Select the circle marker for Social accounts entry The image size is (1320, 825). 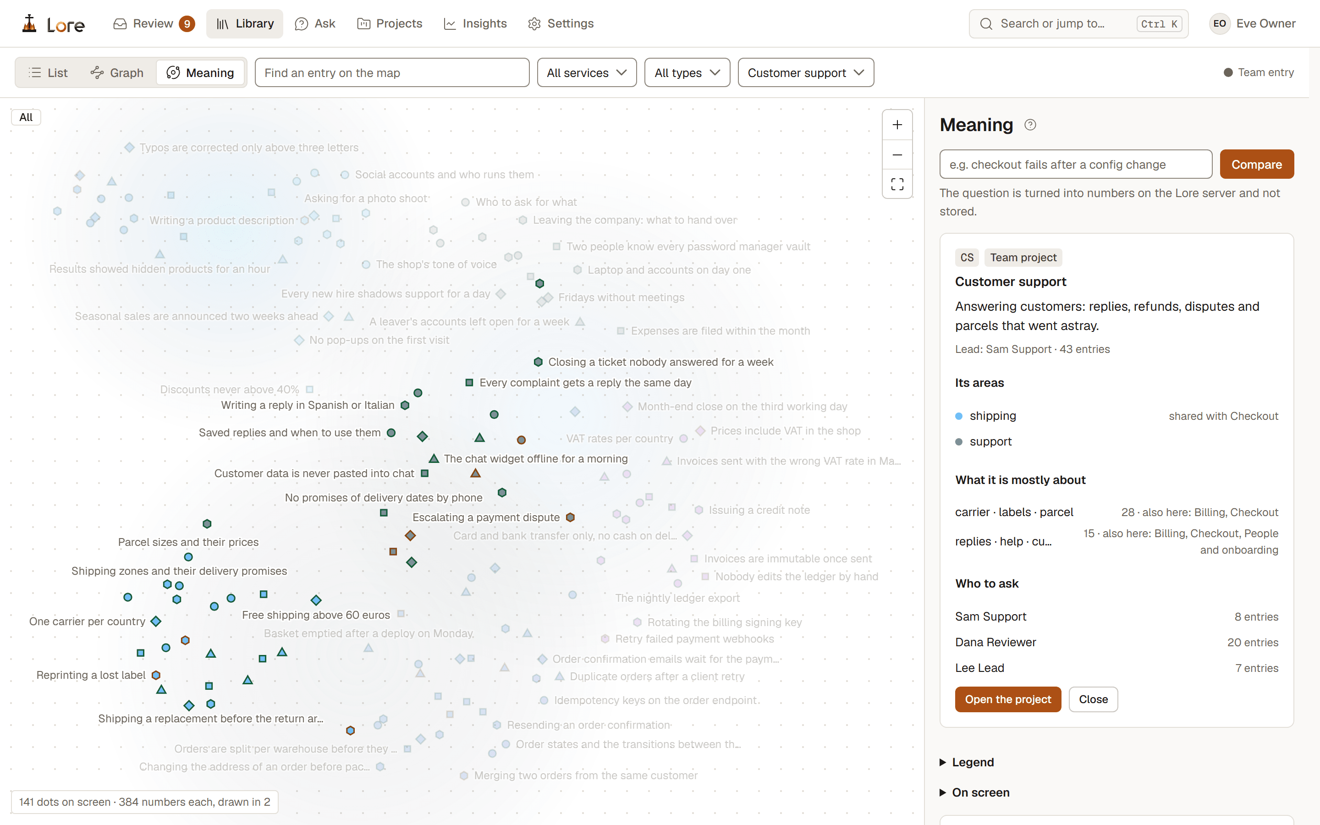345,175
